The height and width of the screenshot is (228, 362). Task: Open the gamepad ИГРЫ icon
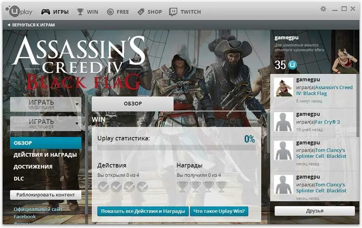coord(46,12)
